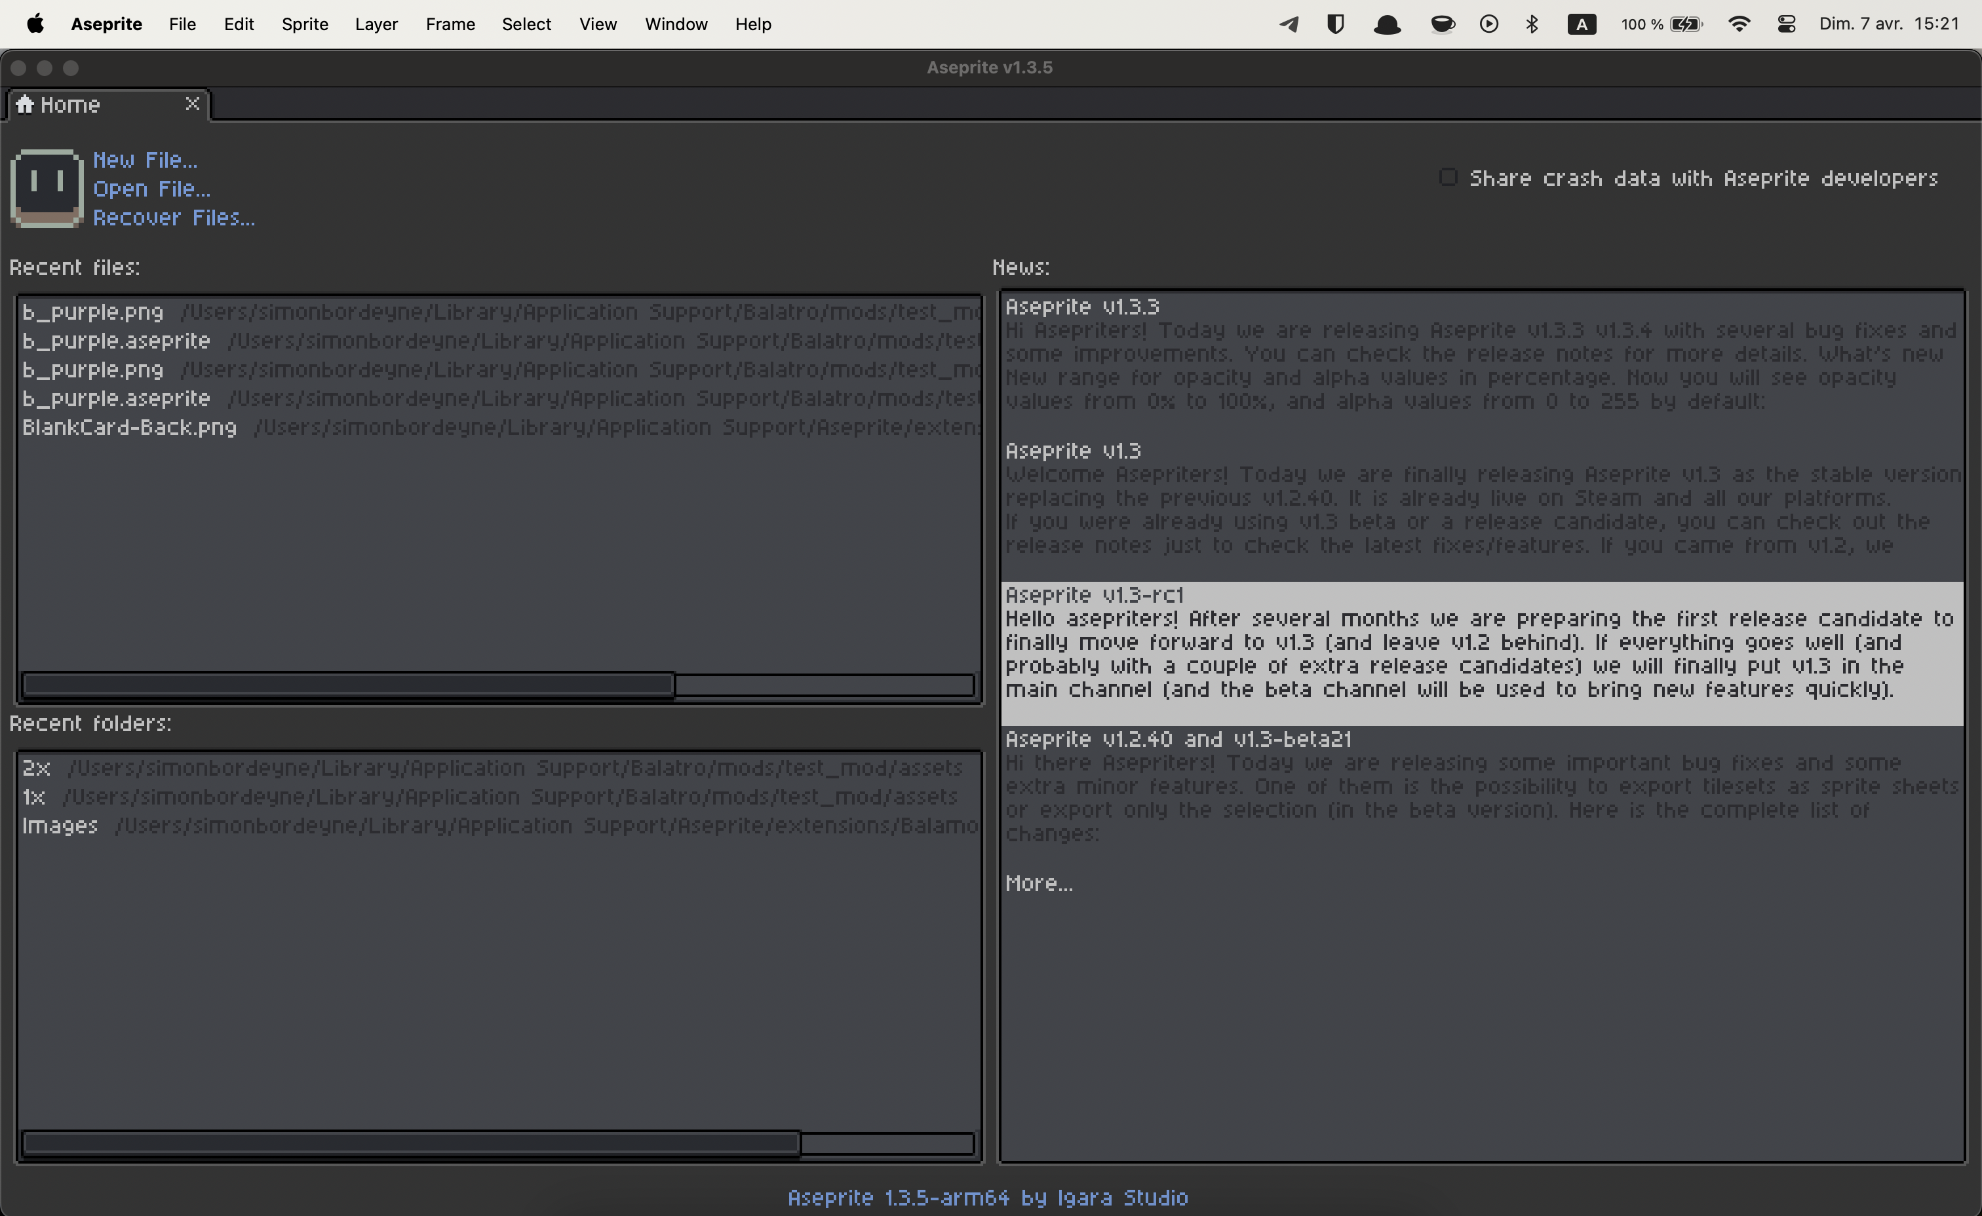Screen dimensions: 1982x1216
Task: Click the location arrow menu bar icon
Action: coord(1289,24)
